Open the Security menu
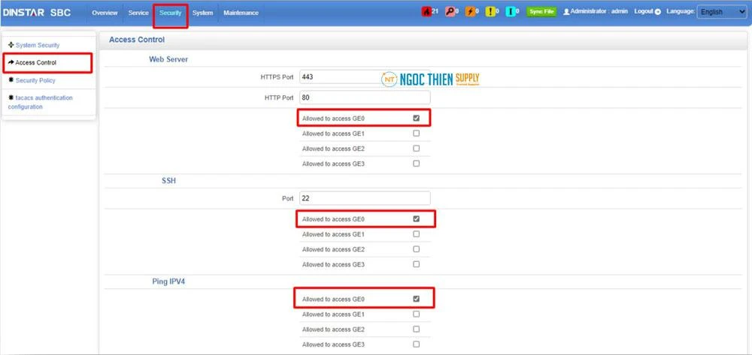Viewport: 752px width, 355px height. [x=171, y=13]
